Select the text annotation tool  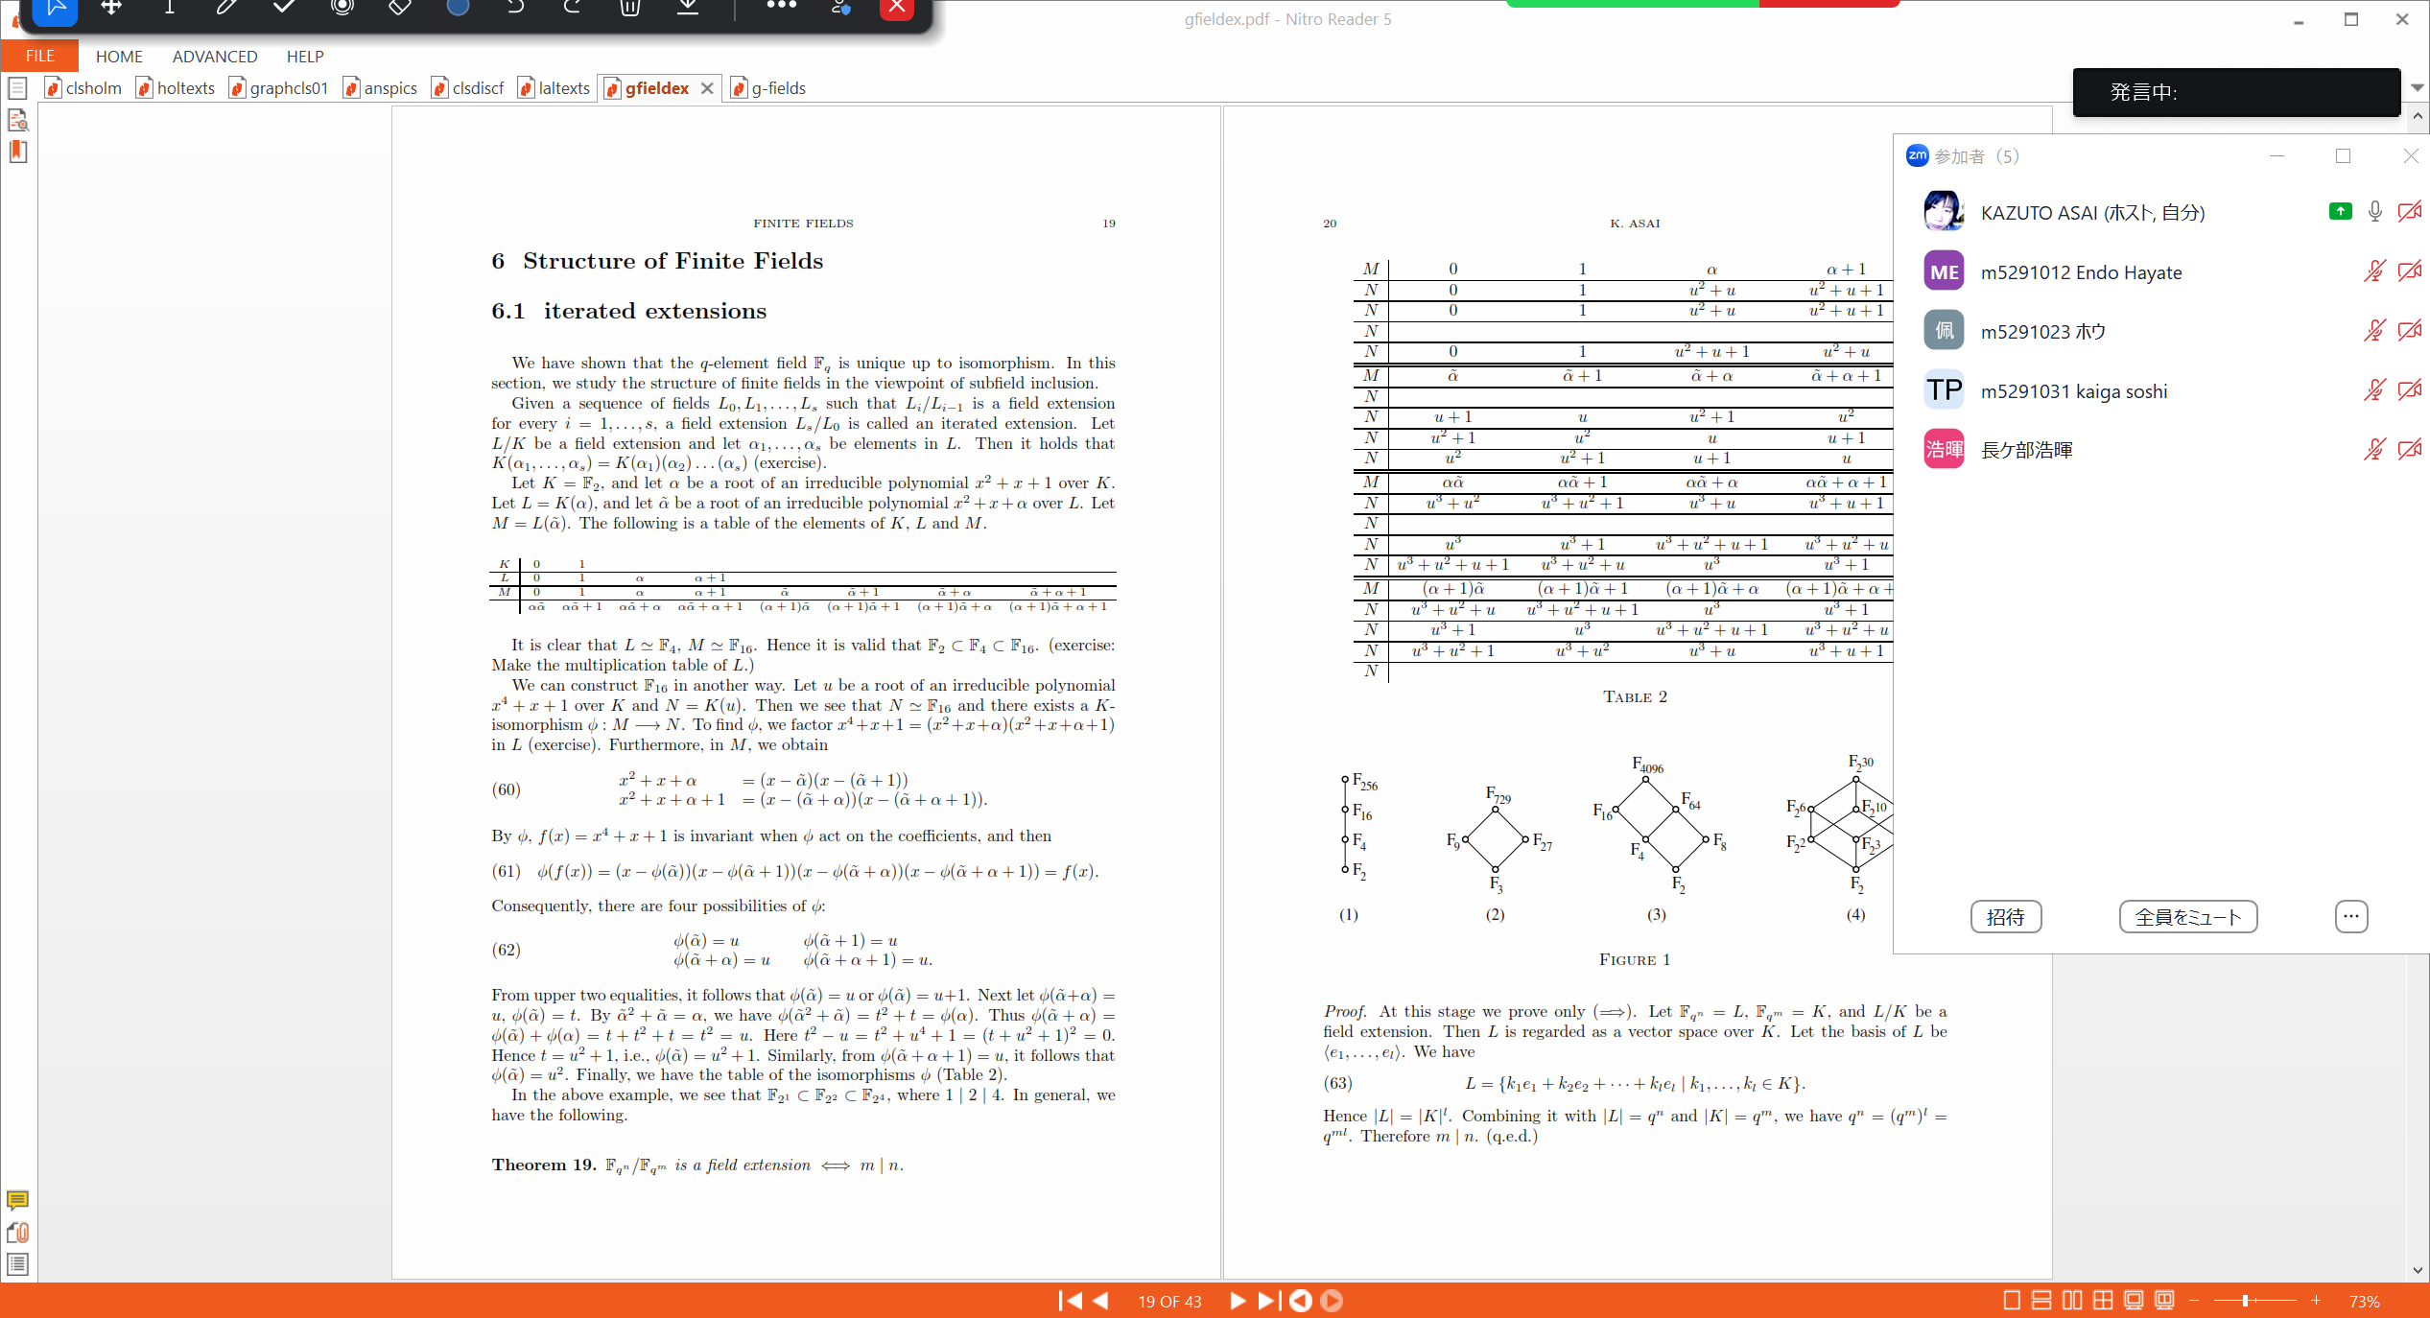coord(169,8)
